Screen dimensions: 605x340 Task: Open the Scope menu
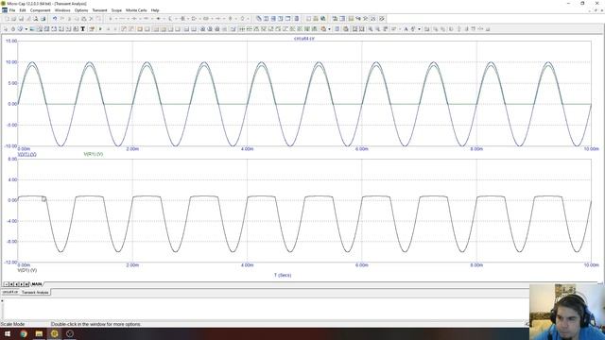click(x=116, y=10)
